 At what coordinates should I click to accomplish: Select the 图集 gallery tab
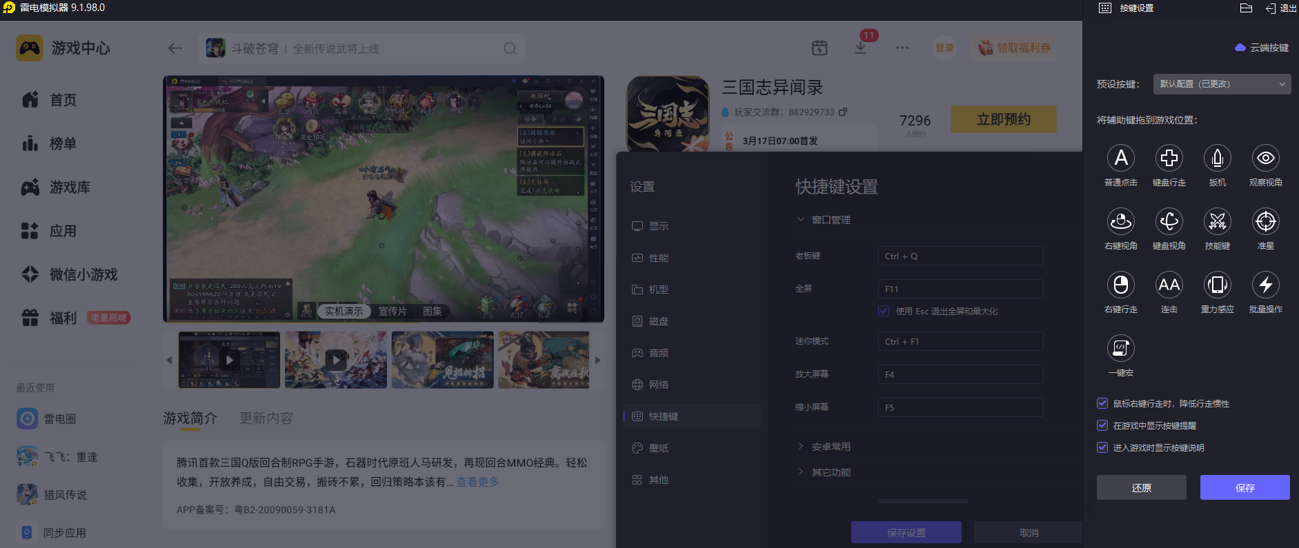433,311
